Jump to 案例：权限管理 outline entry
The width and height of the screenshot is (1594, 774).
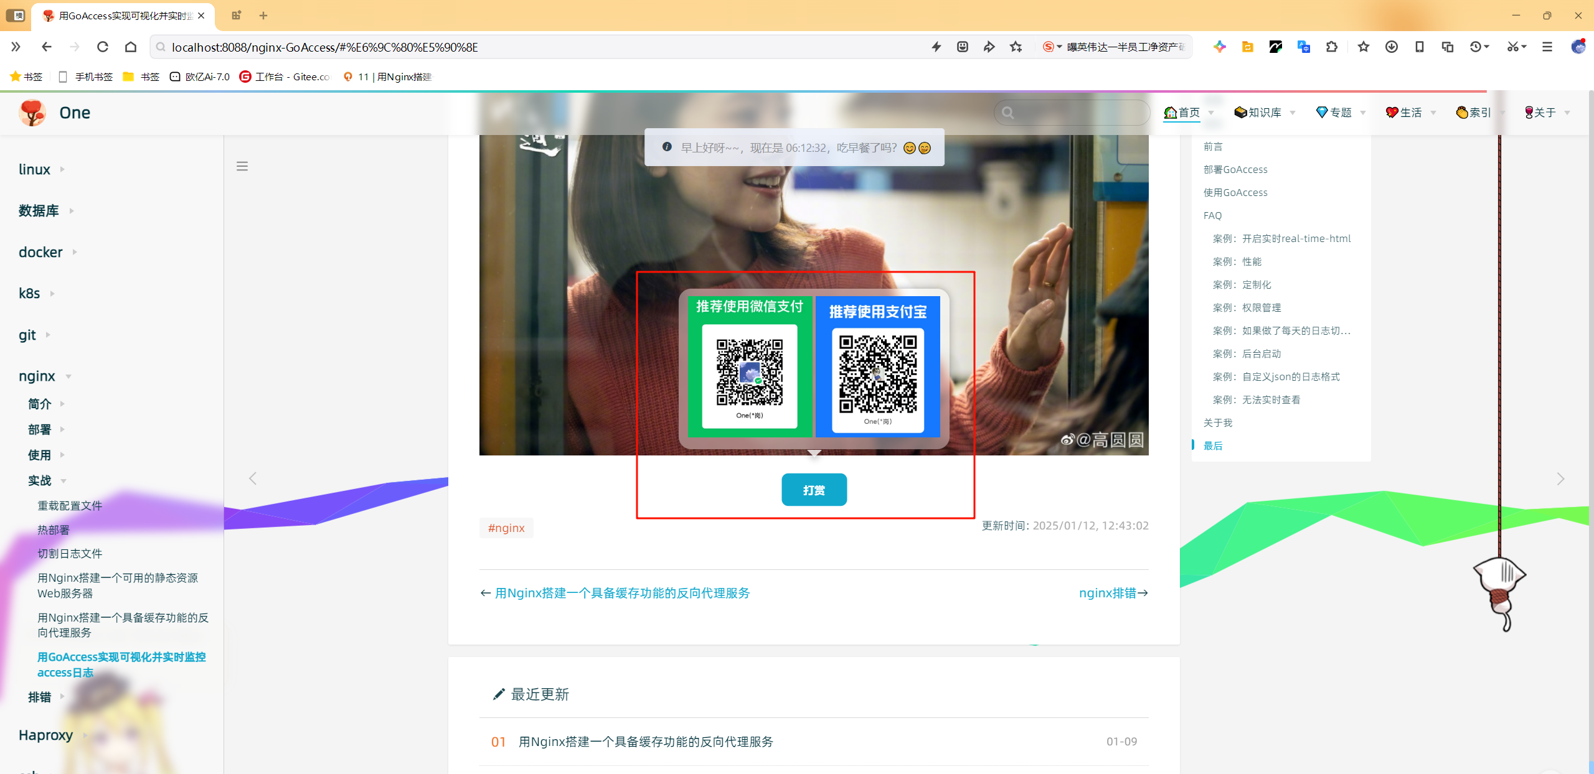[x=1247, y=307]
